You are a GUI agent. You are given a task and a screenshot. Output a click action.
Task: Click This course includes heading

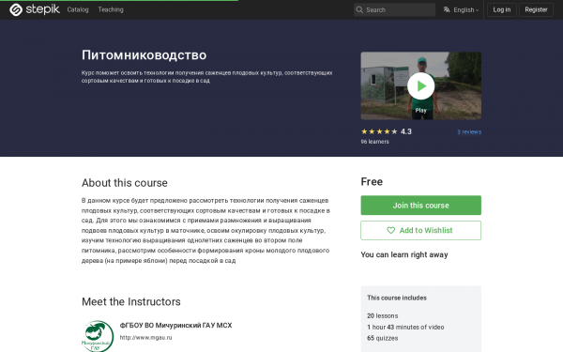point(397,298)
